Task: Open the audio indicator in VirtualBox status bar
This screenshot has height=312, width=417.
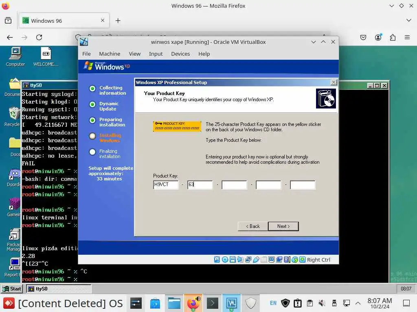Action: 240,260
